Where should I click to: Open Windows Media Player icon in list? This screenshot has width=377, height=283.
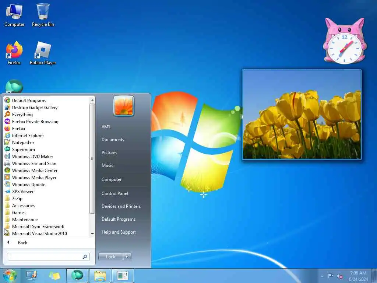click(x=7, y=177)
